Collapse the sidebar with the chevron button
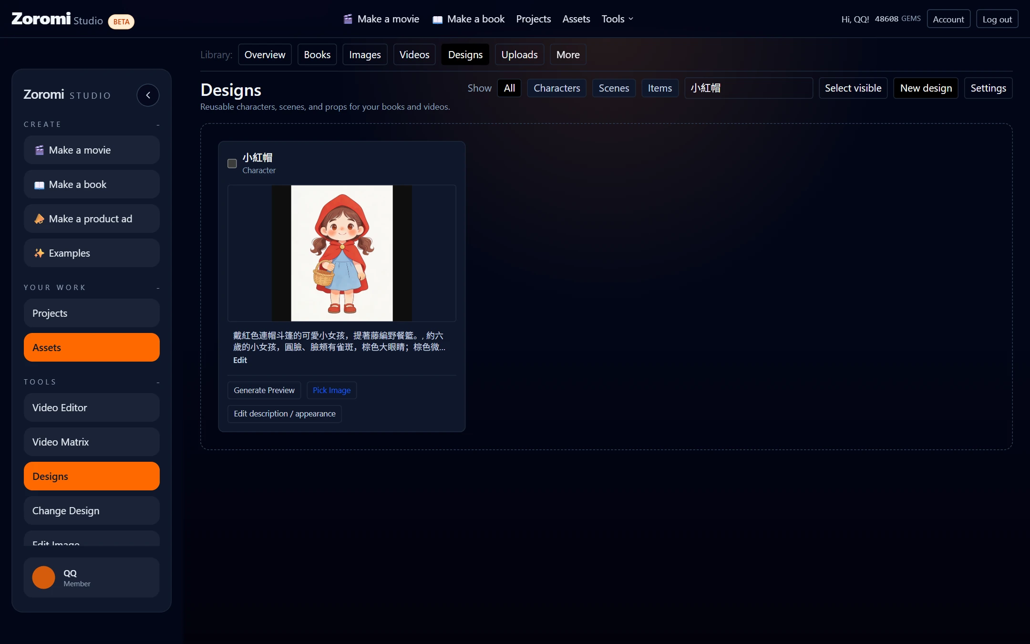 148,95
